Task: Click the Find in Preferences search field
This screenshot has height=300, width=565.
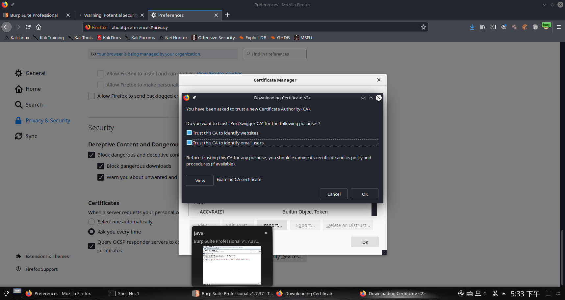Action: coord(275,54)
